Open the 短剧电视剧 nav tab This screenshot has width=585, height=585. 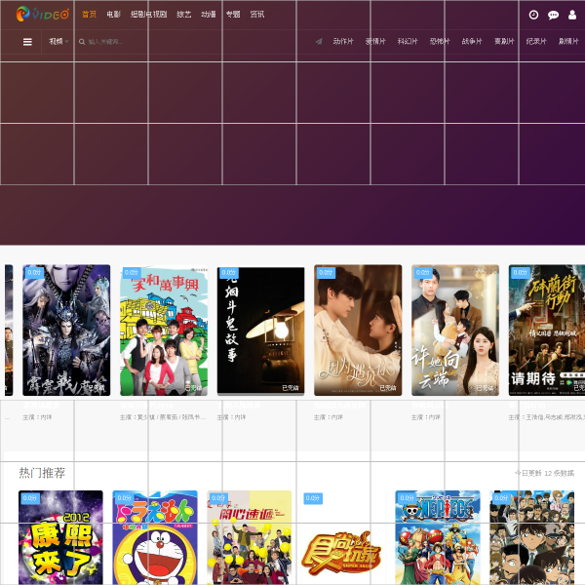point(148,15)
